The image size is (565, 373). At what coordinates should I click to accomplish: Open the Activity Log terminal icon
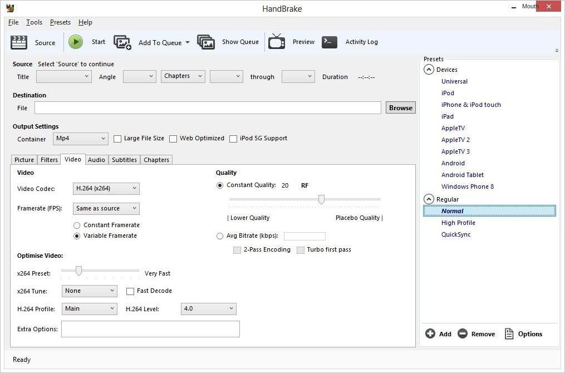coord(330,42)
